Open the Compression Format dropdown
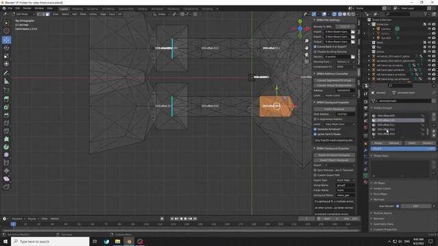 345,67
